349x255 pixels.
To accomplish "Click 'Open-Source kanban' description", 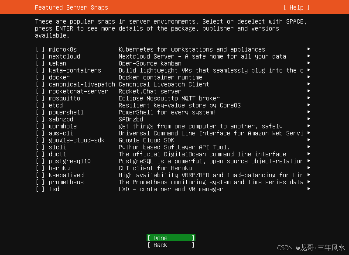I will point(150,63).
